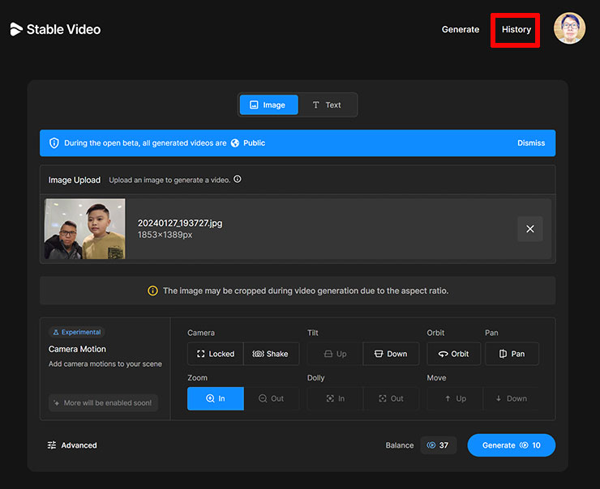Open the user profile avatar
Viewport: 600px width, 489px height.
point(569,28)
